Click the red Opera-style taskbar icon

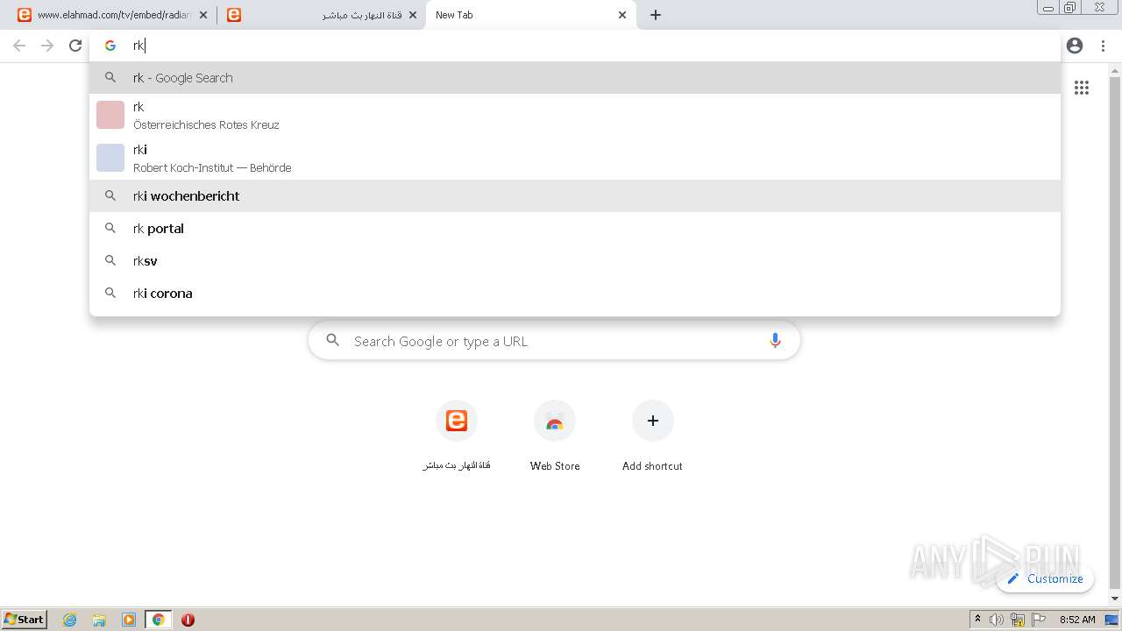(188, 620)
